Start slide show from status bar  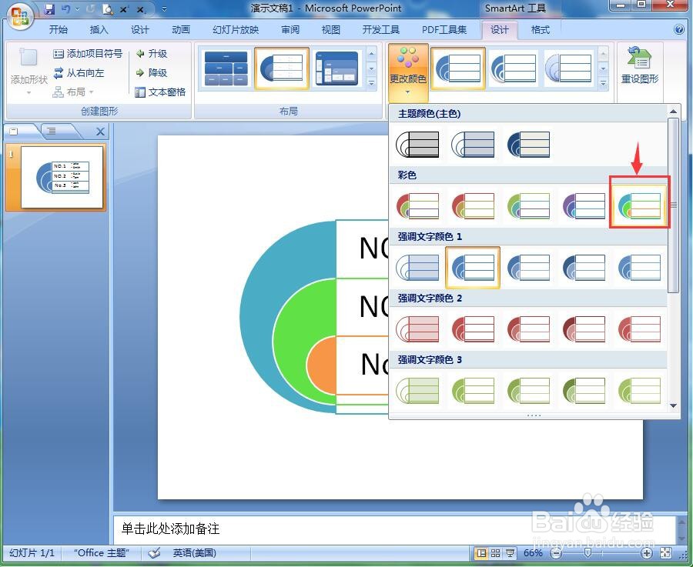(x=511, y=553)
